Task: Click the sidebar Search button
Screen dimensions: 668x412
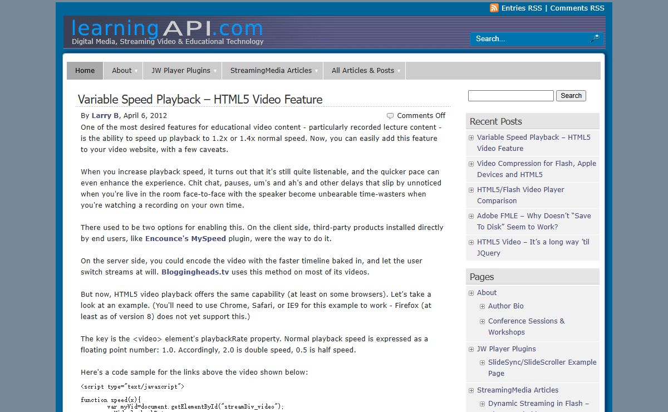Action: click(x=571, y=96)
